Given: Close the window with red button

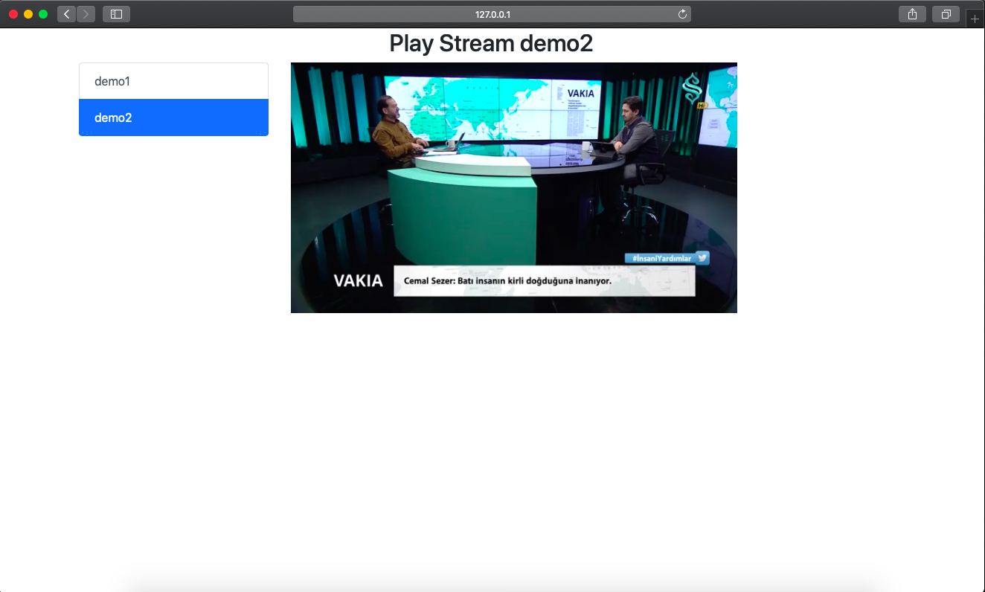Looking at the screenshot, I should pos(13,14).
